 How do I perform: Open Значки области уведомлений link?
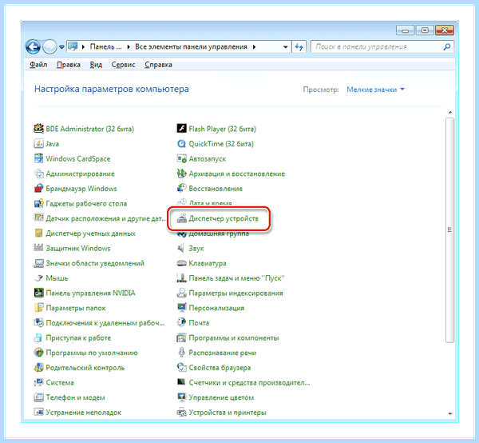(x=95, y=263)
